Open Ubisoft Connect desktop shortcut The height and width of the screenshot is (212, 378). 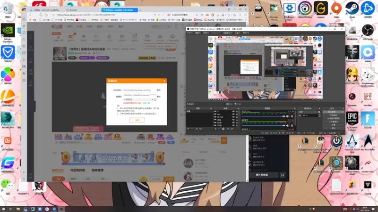pyautogui.click(x=305, y=9)
